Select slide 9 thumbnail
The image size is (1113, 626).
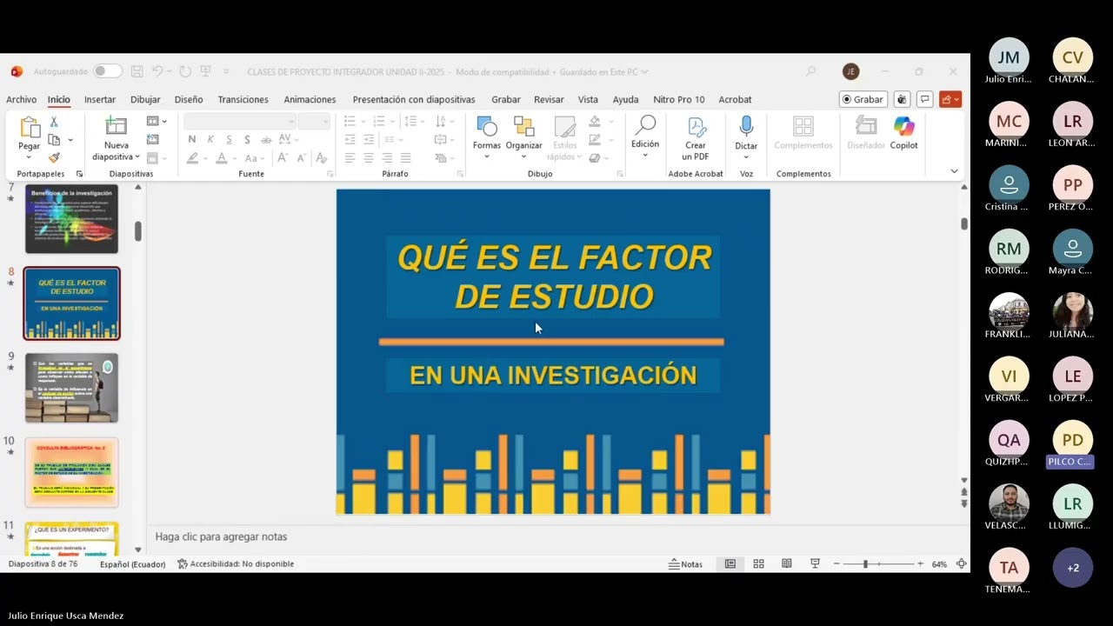click(x=71, y=388)
